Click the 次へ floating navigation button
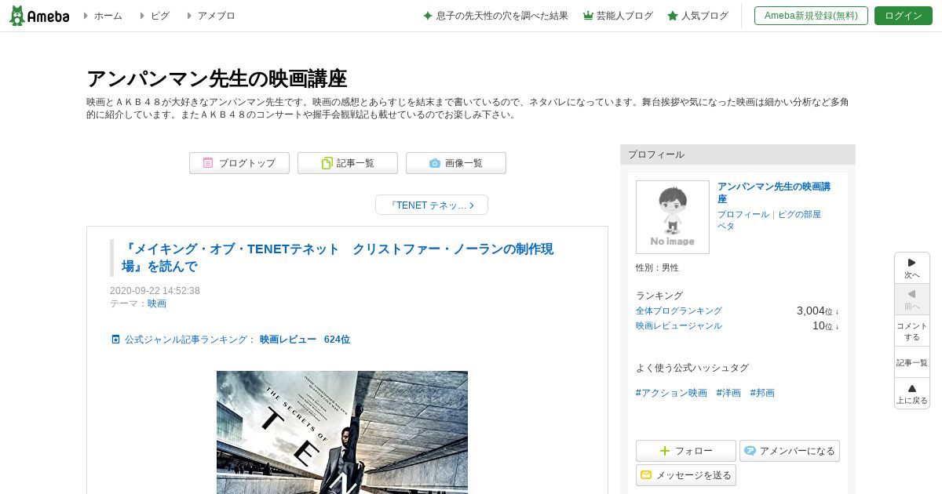Screen dimensions: 942x494 [912, 268]
